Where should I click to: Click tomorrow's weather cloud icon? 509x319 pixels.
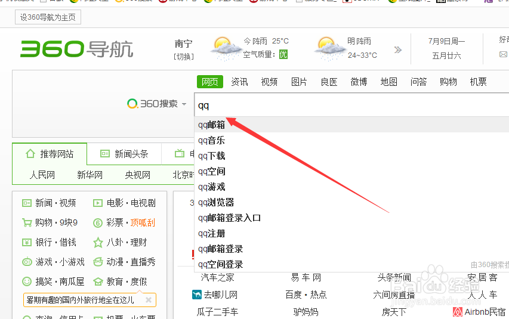click(x=329, y=49)
